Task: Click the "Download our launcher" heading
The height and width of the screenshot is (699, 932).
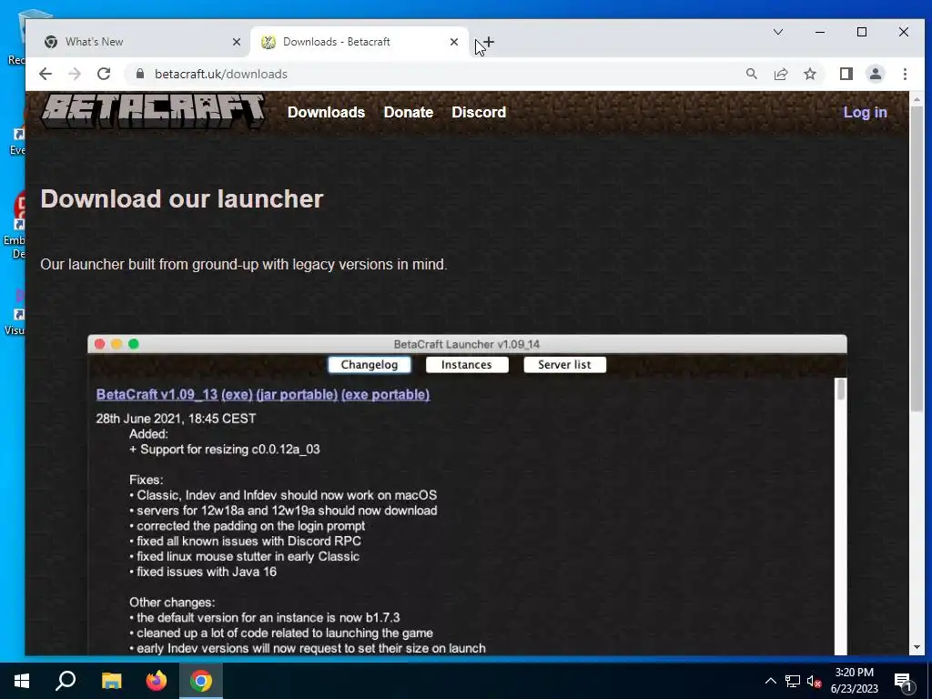Action: 182,199
